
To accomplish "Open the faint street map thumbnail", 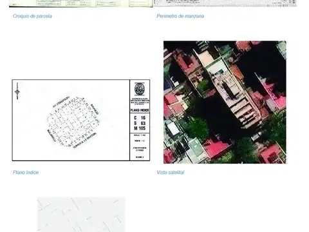I will (x=80, y=215).
